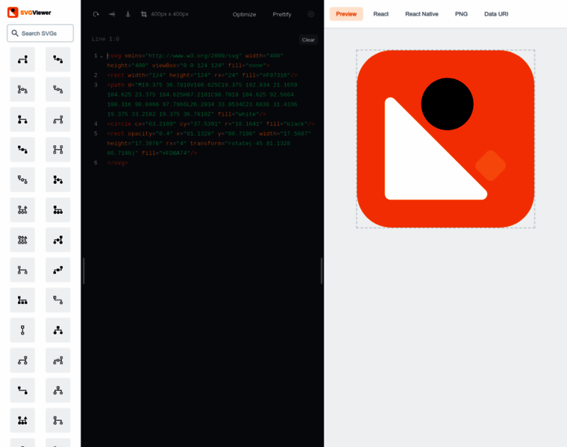
Task: Click the Search SVGs field
Action: [x=40, y=34]
